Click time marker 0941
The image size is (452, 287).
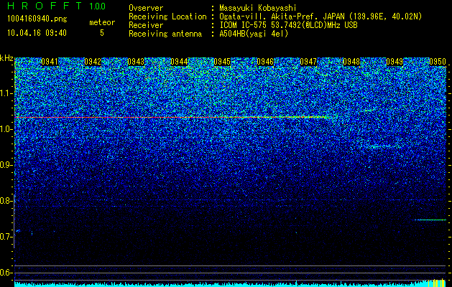coord(50,62)
